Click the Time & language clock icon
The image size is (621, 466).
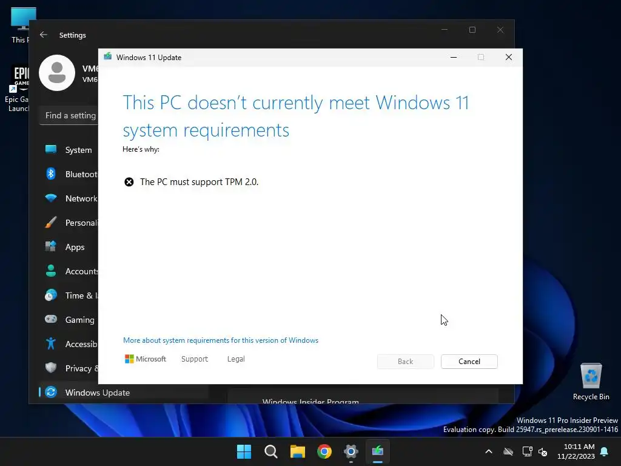[x=51, y=295]
